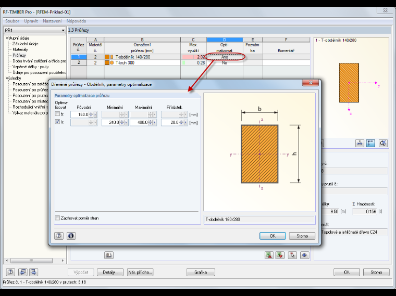Click the spinner of Minimální h value
The image size is (396, 296).
click(x=122, y=123)
